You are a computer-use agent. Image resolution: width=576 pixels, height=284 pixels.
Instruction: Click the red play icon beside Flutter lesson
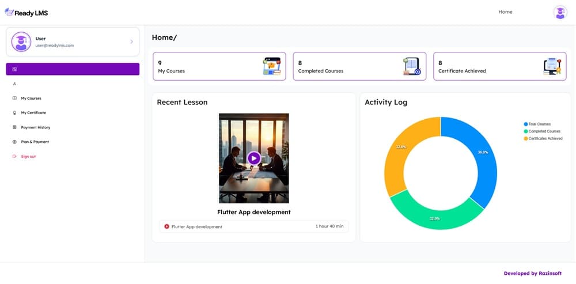point(167,226)
